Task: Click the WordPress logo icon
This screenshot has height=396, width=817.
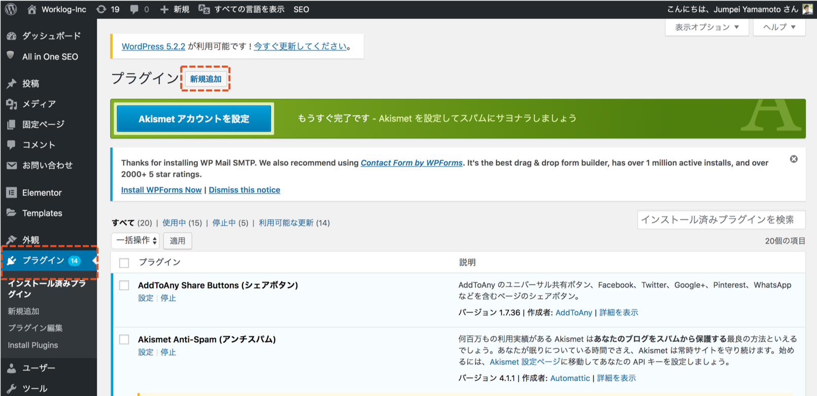Action: [x=11, y=9]
